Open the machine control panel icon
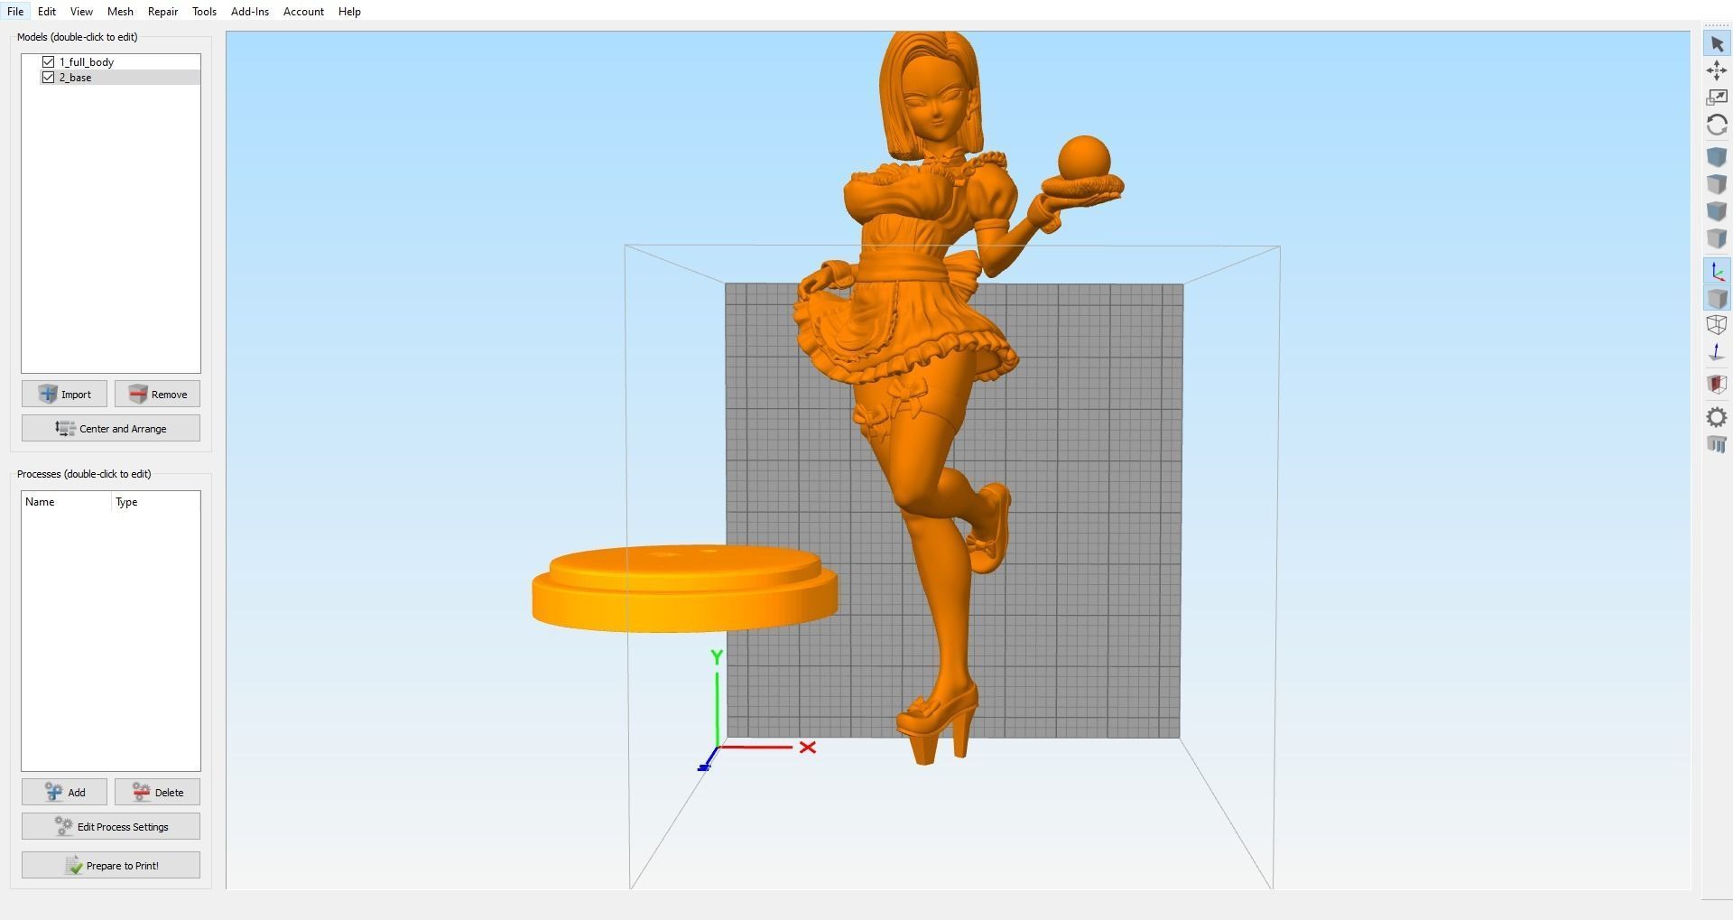The width and height of the screenshot is (1733, 920). pos(1717,444)
